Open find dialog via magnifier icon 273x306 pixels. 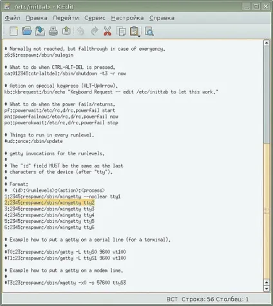click(x=149, y=32)
